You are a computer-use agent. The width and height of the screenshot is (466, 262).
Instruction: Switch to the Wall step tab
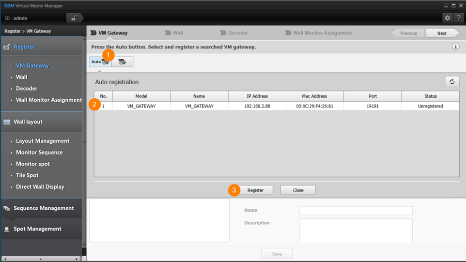(x=174, y=33)
